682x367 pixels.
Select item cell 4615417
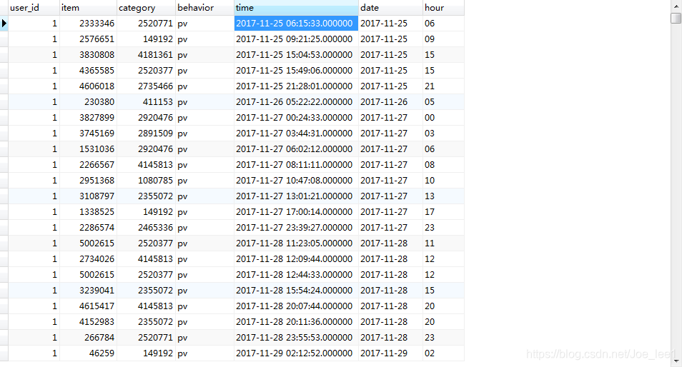89,306
